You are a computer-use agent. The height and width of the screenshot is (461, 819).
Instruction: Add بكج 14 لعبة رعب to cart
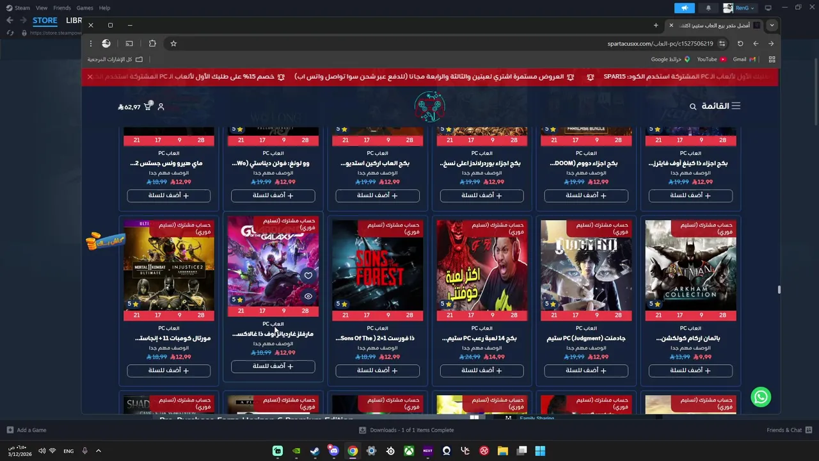482,370
